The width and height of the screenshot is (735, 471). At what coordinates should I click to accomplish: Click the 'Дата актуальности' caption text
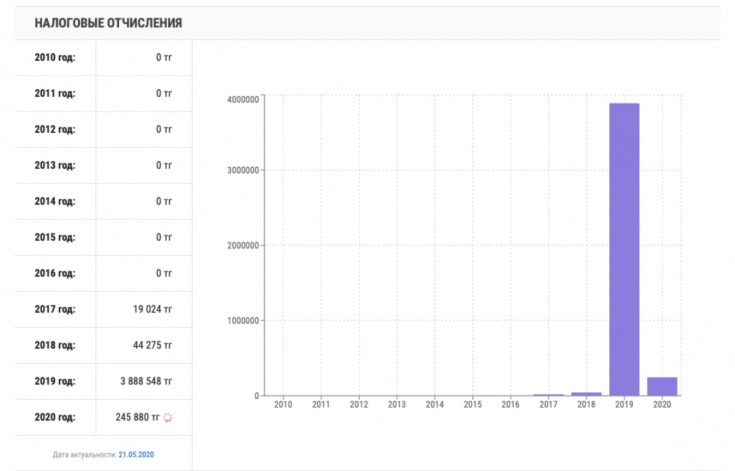coord(85,455)
